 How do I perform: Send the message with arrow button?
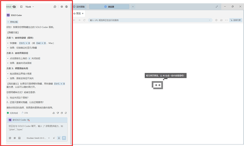64,138
